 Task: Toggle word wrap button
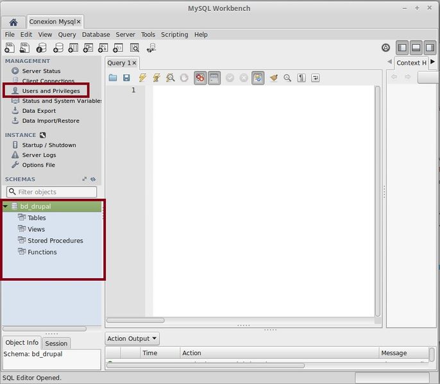point(316,78)
